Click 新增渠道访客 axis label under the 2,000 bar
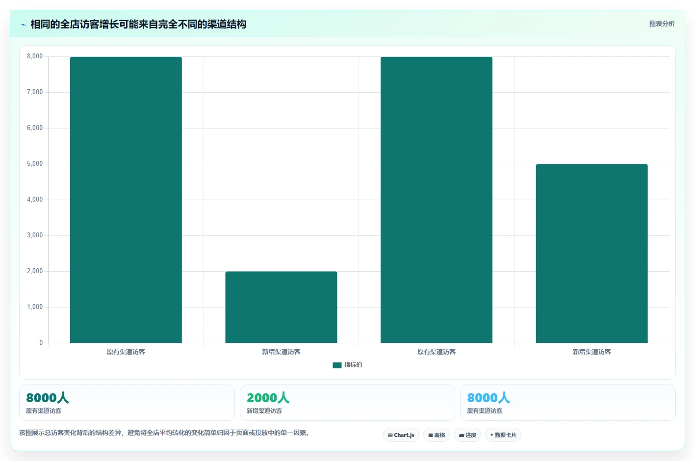The width and height of the screenshot is (695, 461). (281, 352)
